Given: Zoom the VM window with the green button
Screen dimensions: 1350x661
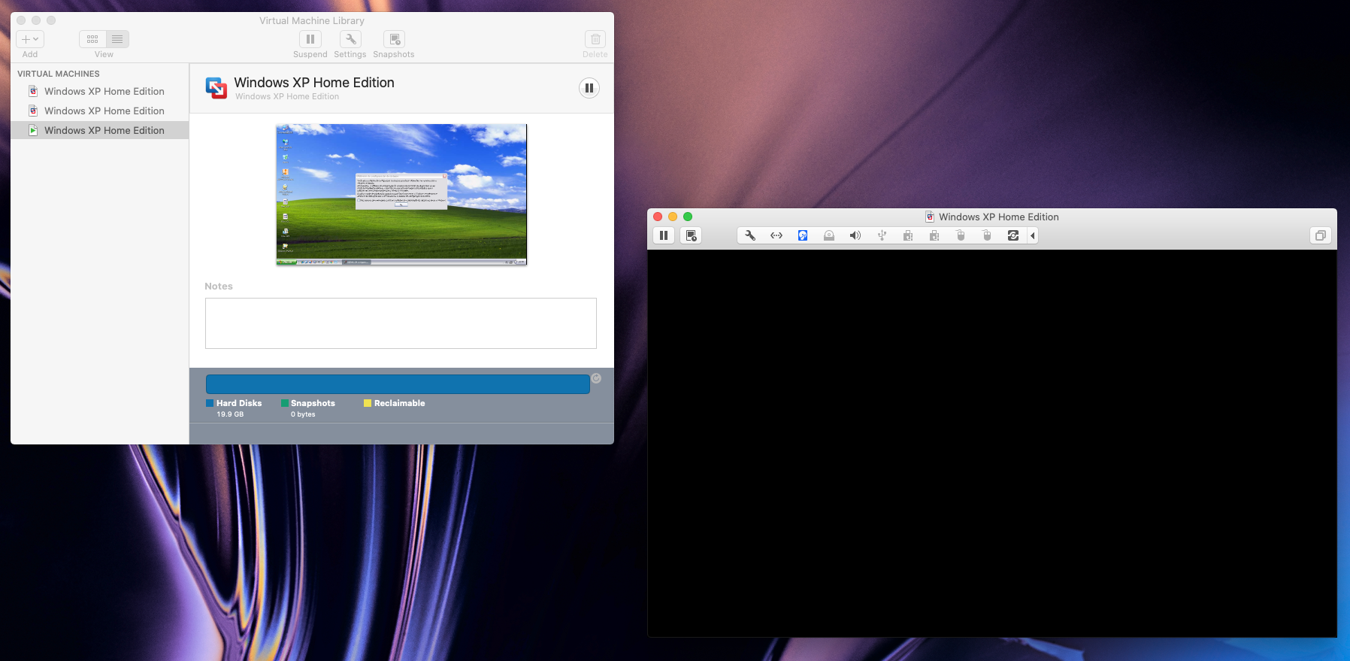Looking at the screenshot, I should [x=688, y=217].
